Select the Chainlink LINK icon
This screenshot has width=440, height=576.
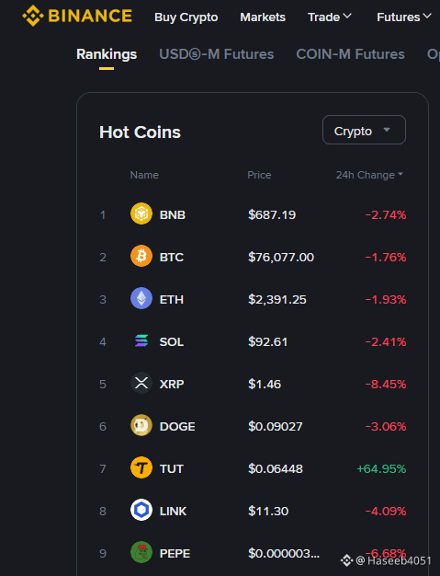tap(141, 510)
